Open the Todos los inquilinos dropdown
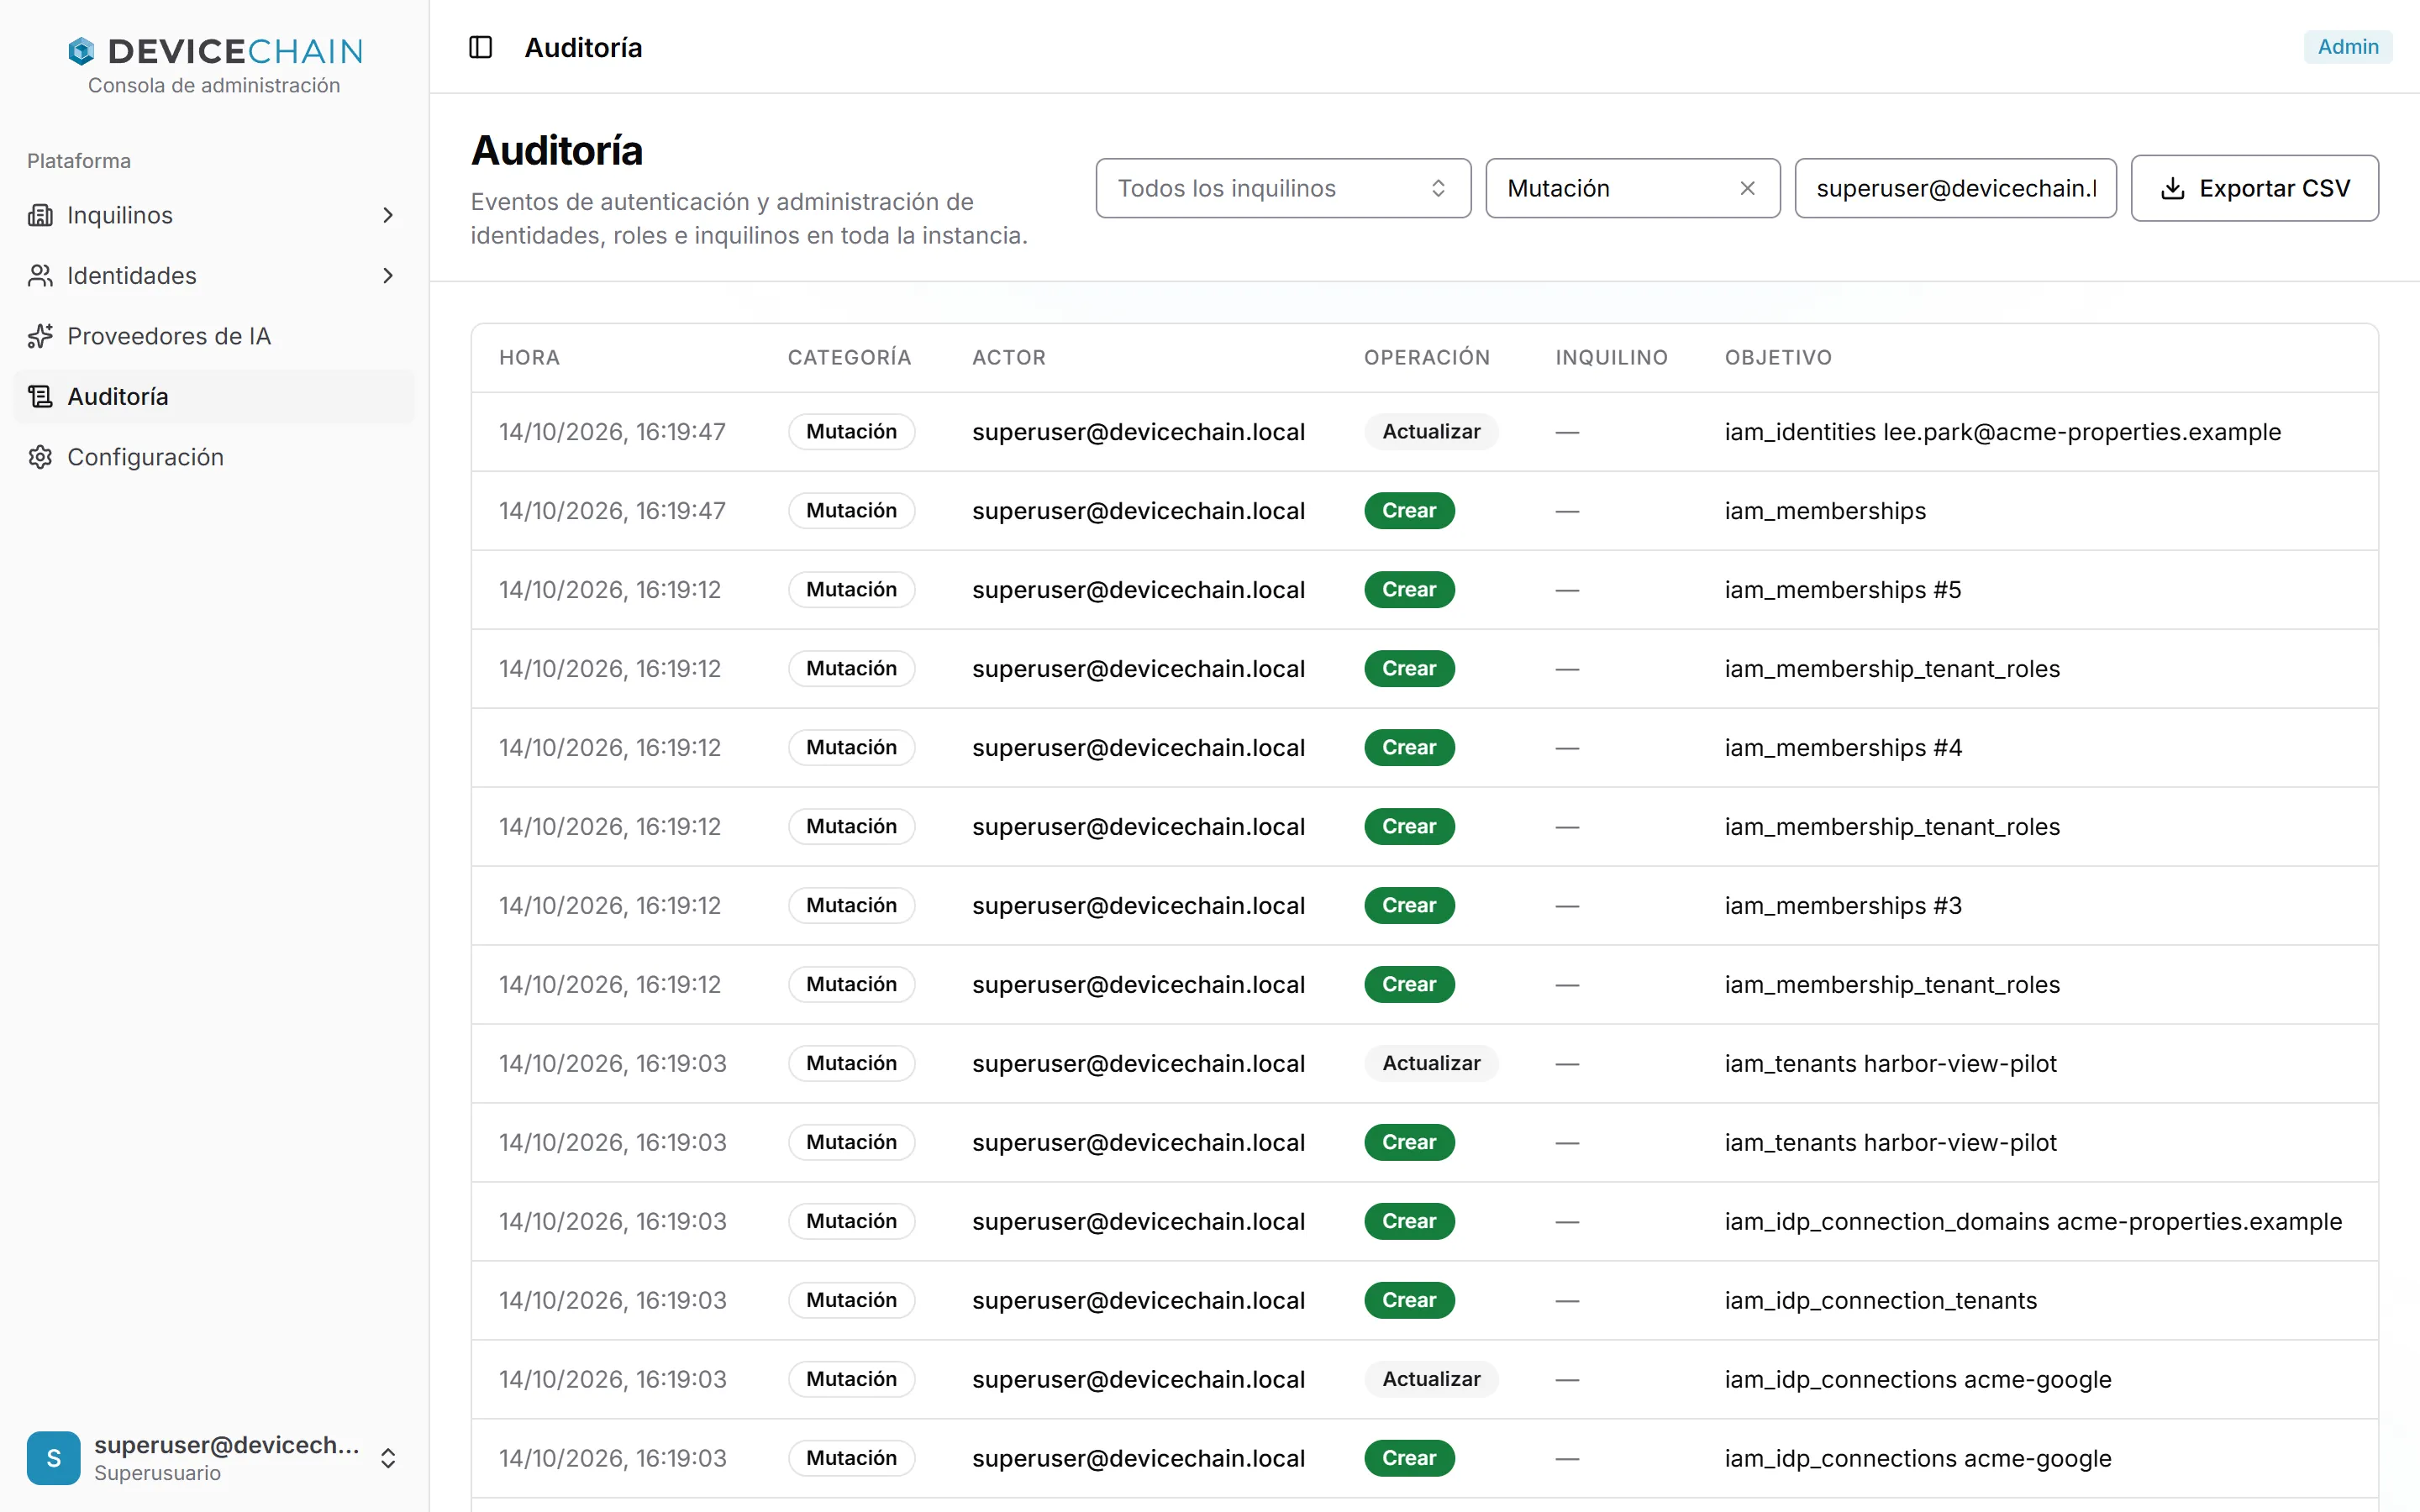Screen dimensions: 2420x1512 click(1283, 188)
